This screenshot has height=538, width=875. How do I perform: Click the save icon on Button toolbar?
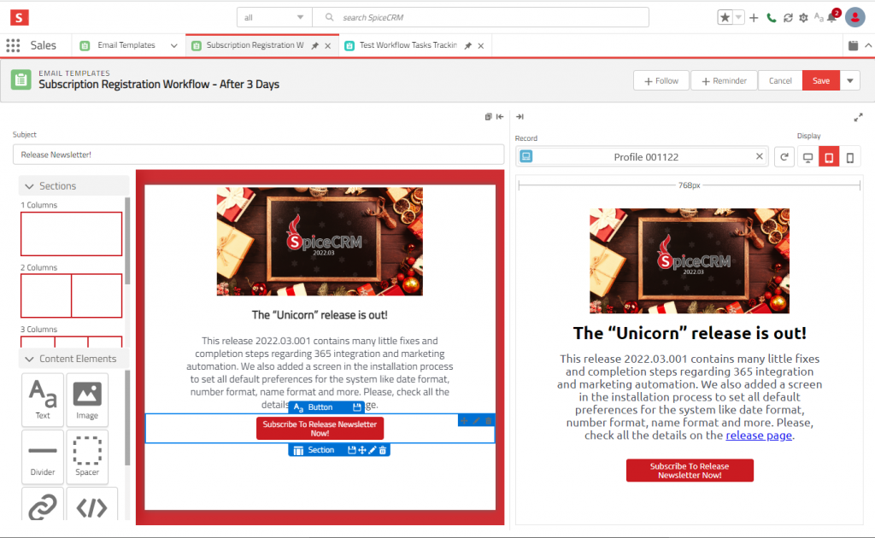click(356, 407)
